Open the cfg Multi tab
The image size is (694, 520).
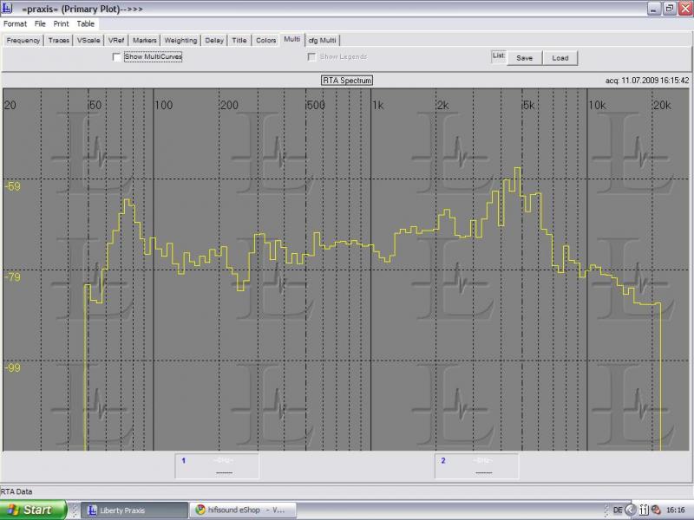[x=322, y=40]
